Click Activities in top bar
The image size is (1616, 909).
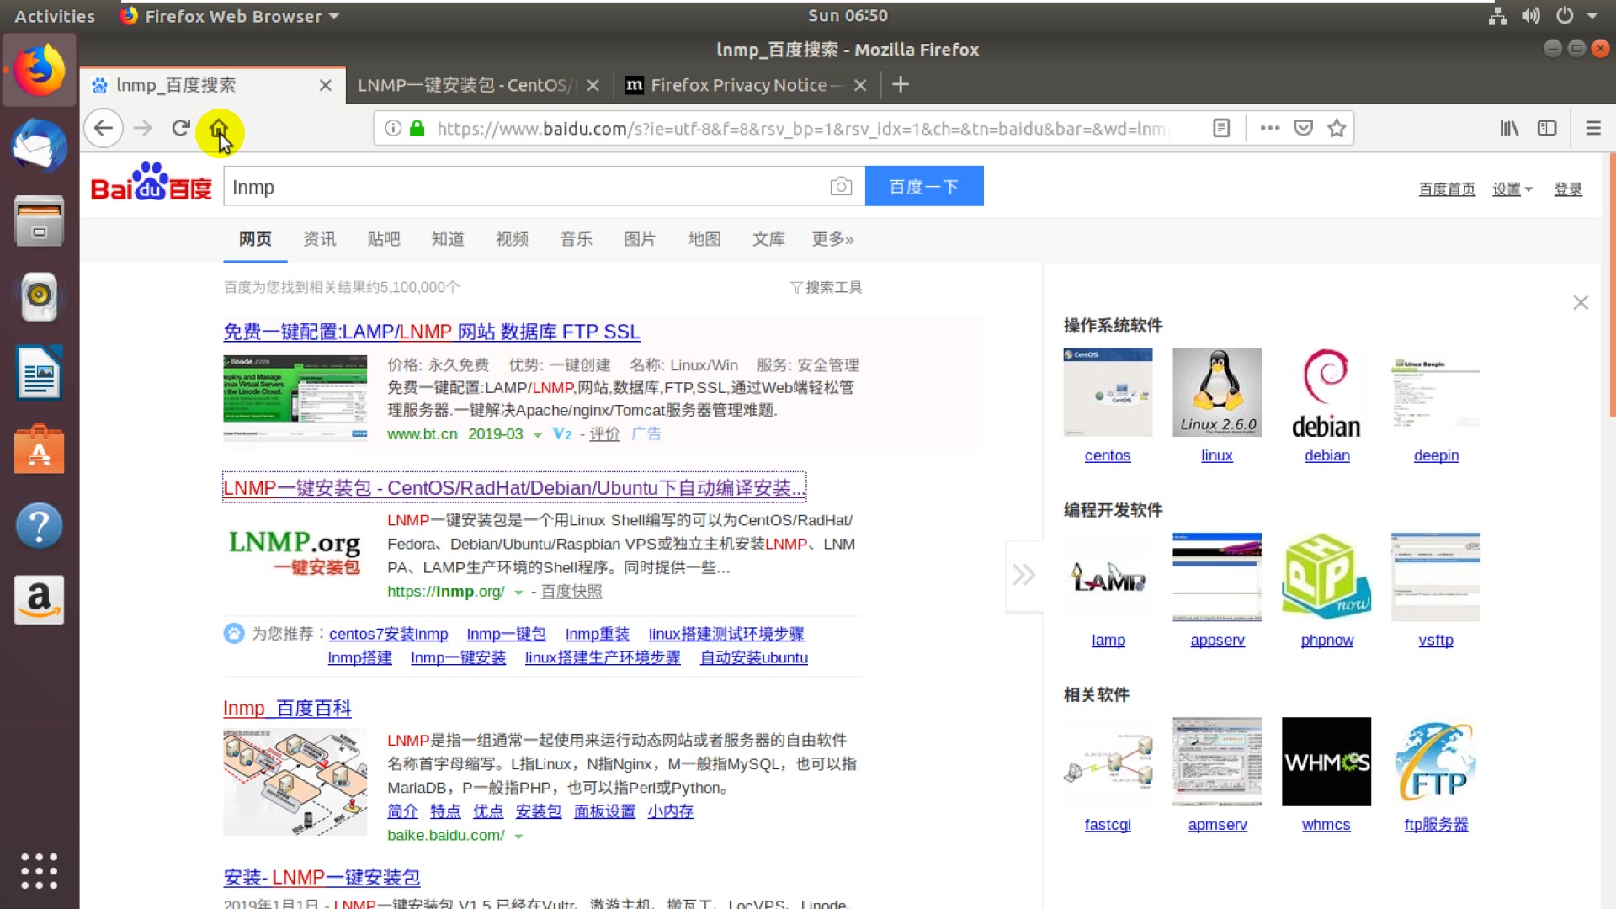coord(55,16)
